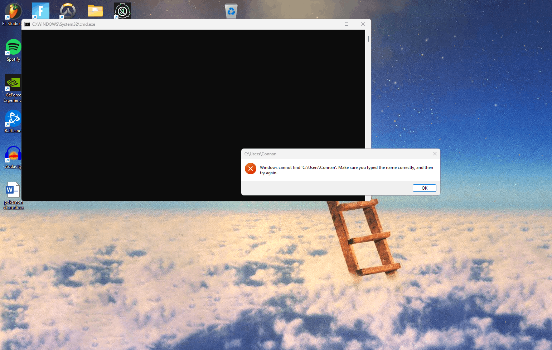Select the pokemon chart.docx file
Screen dimensions: 552x350
point(14,196)
